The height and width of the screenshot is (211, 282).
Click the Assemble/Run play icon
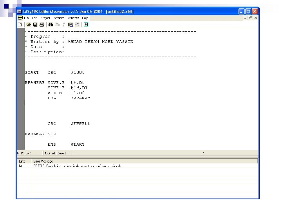coord(86,25)
